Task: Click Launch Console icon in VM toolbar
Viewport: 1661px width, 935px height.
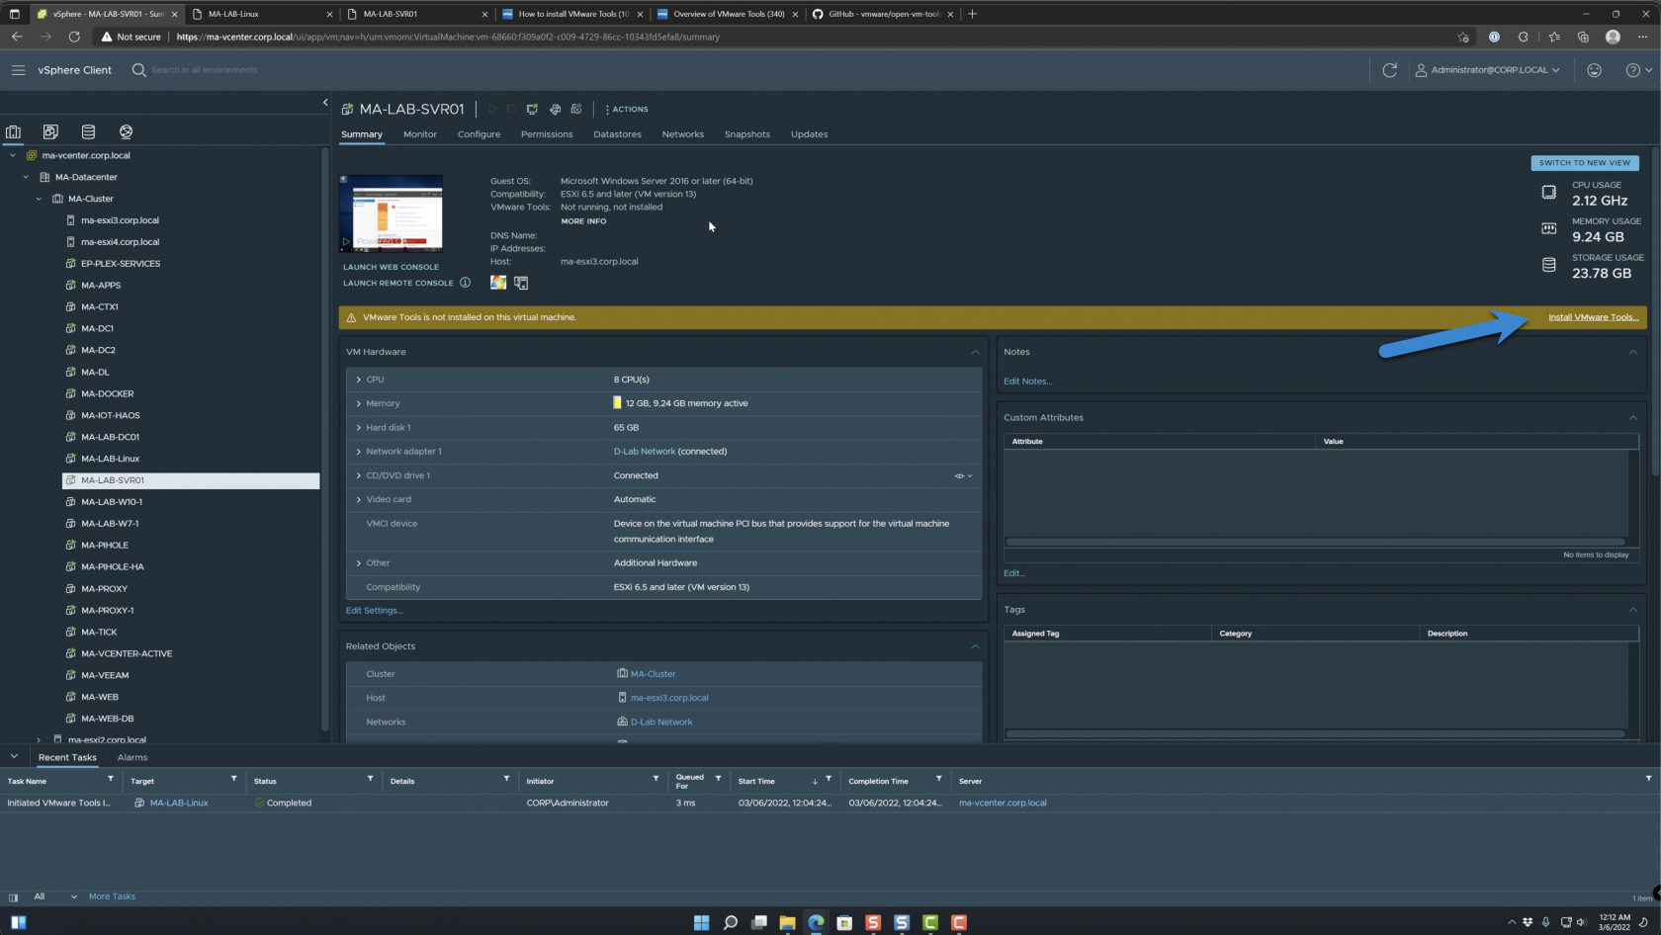Action: [x=532, y=109]
